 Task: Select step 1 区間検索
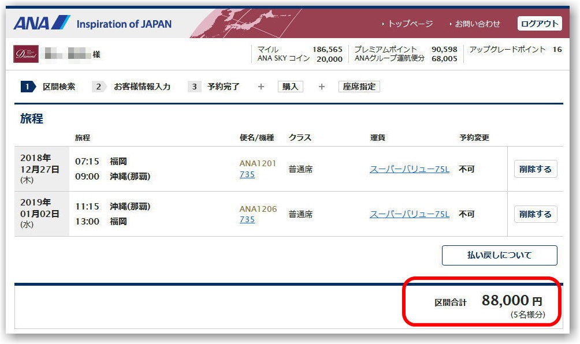pos(48,87)
